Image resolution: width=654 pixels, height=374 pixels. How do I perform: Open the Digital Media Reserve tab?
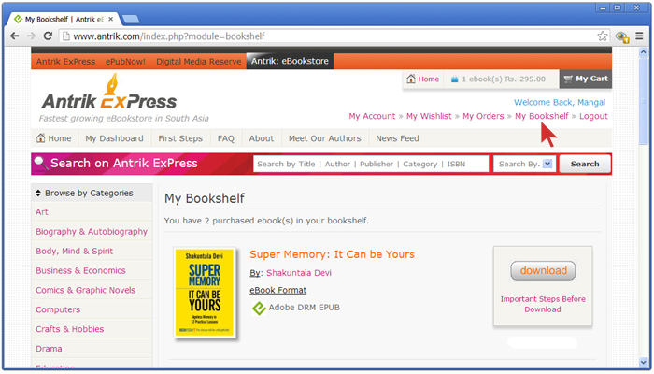tap(198, 62)
